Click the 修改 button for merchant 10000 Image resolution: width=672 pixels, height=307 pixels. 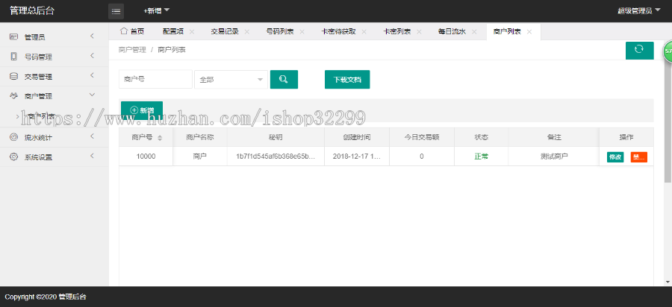coord(615,157)
